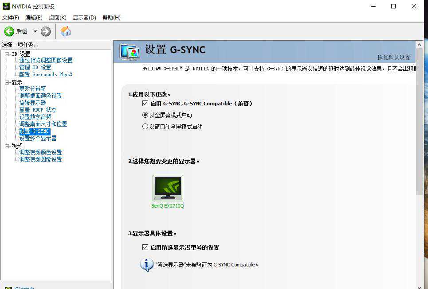This screenshot has height=289, width=428.
Task: Toggle 启用所选显示器型号的设置 checkbox
Action: (x=145, y=247)
